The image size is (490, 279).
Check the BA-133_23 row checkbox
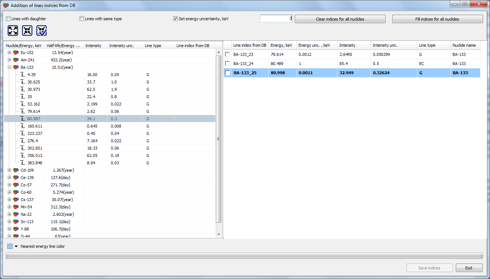pos(228,54)
